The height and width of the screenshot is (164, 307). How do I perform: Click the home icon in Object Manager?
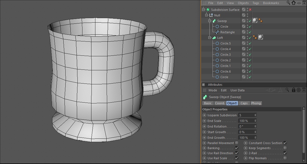tap(293, 3)
